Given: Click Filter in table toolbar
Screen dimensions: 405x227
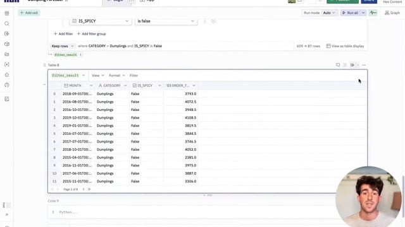Looking at the screenshot, I should click(x=134, y=76).
